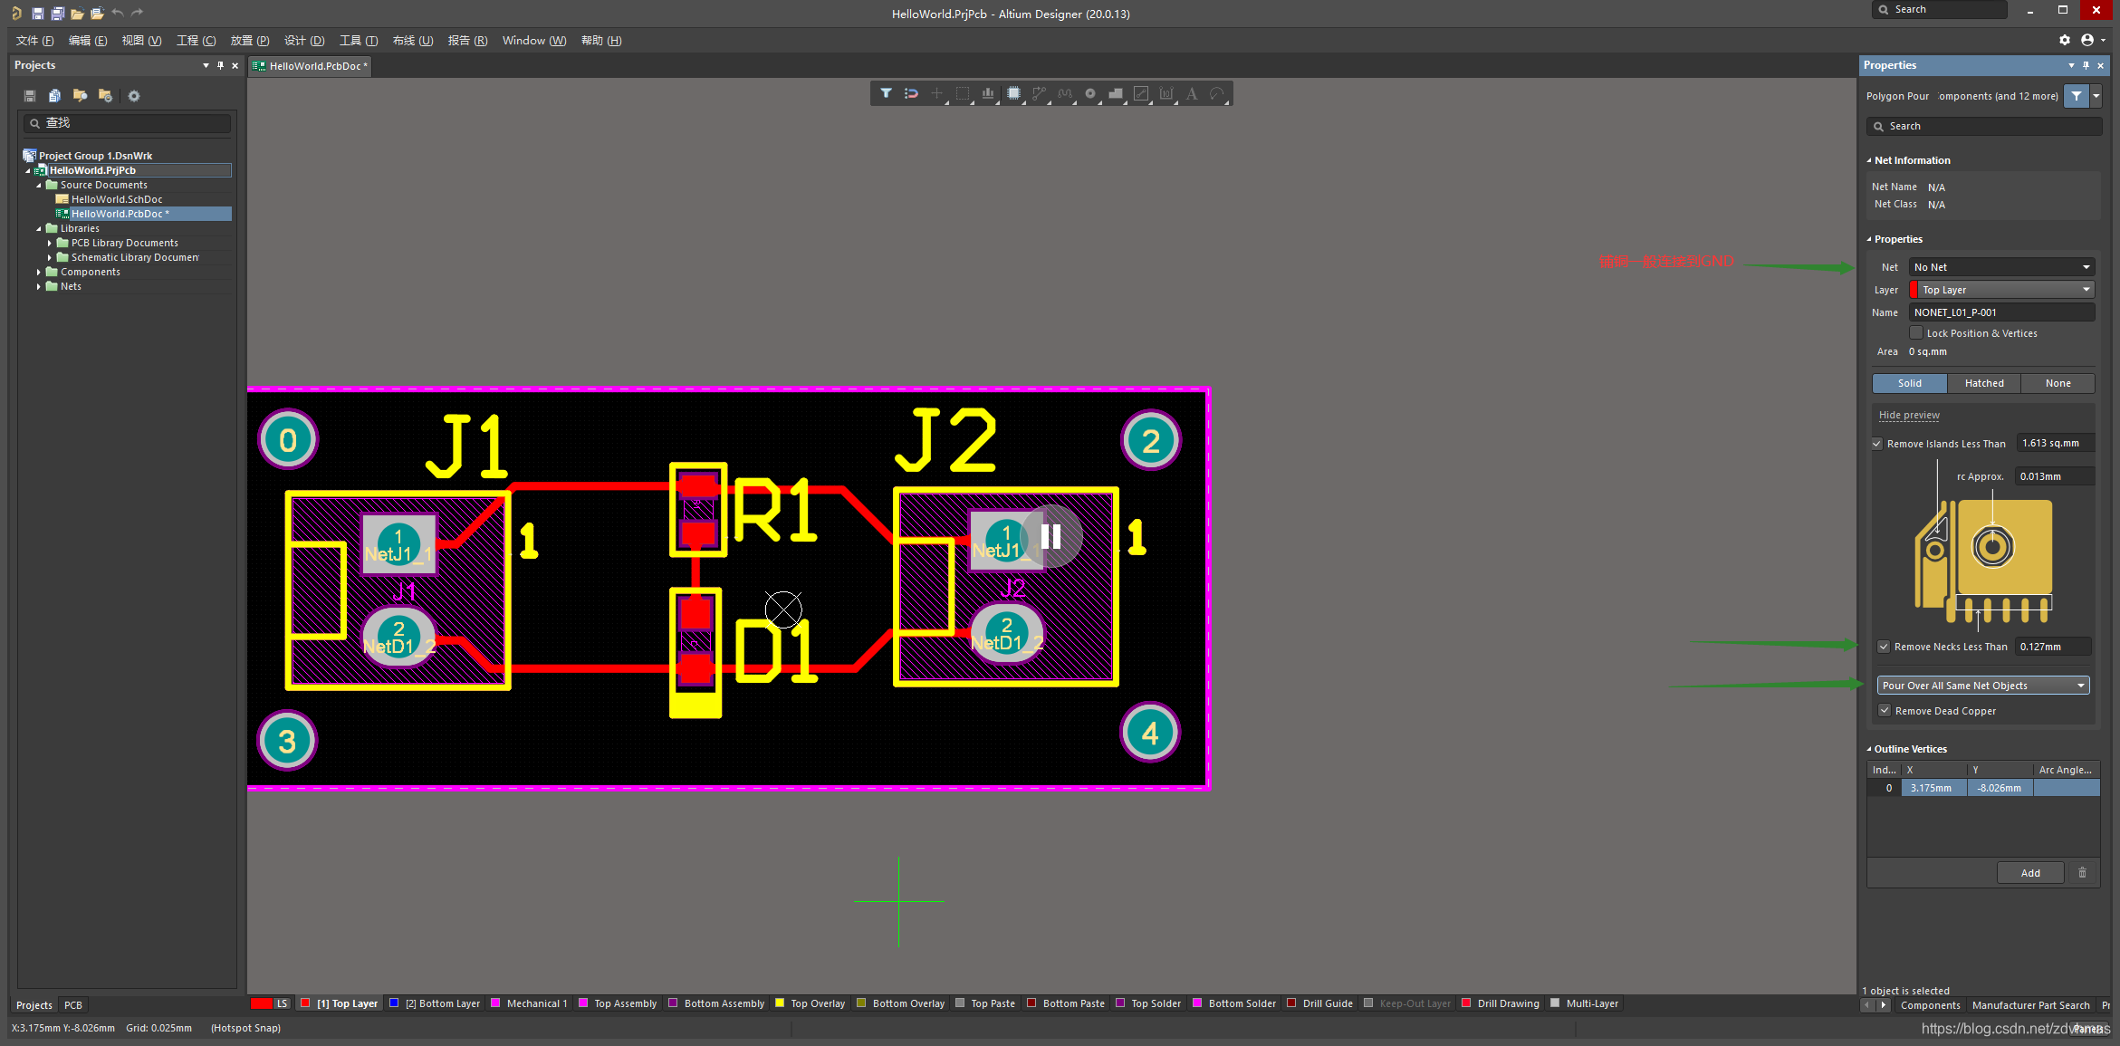Image resolution: width=2120 pixels, height=1046 pixels.
Task: Switch to the PCB panel tab
Action: click(x=73, y=1005)
